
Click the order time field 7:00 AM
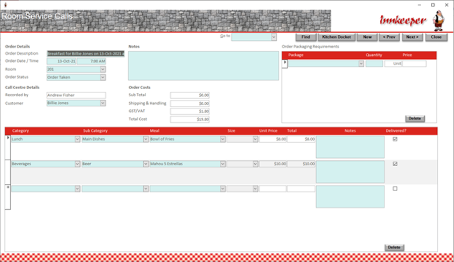click(91, 61)
